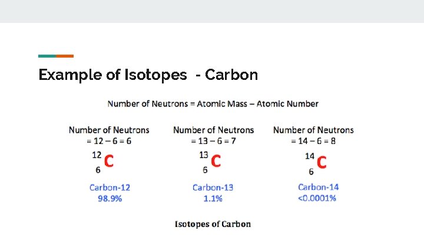The image size is (424, 238).
Task: Select the red C symbol for carbon-13
Action: pyautogui.click(x=216, y=162)
